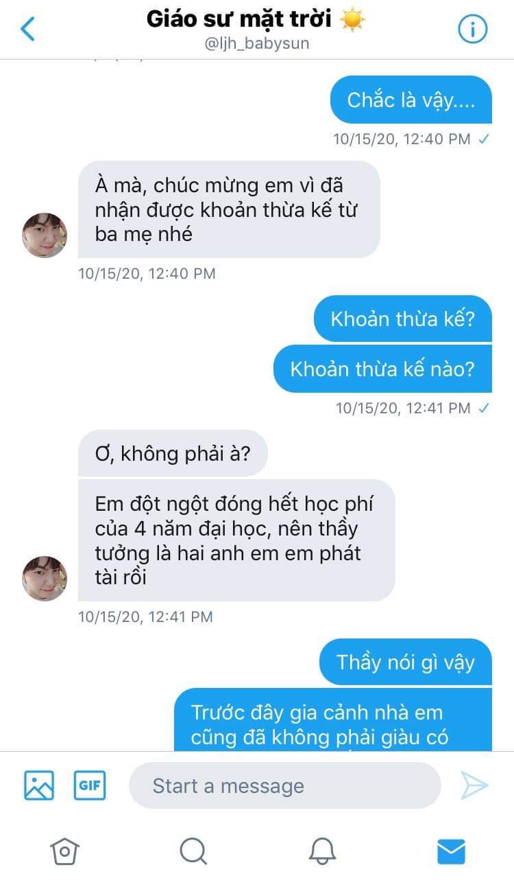The image size is (514, 887).
Task: Open conversation info icon
Action: click(472, 30)
